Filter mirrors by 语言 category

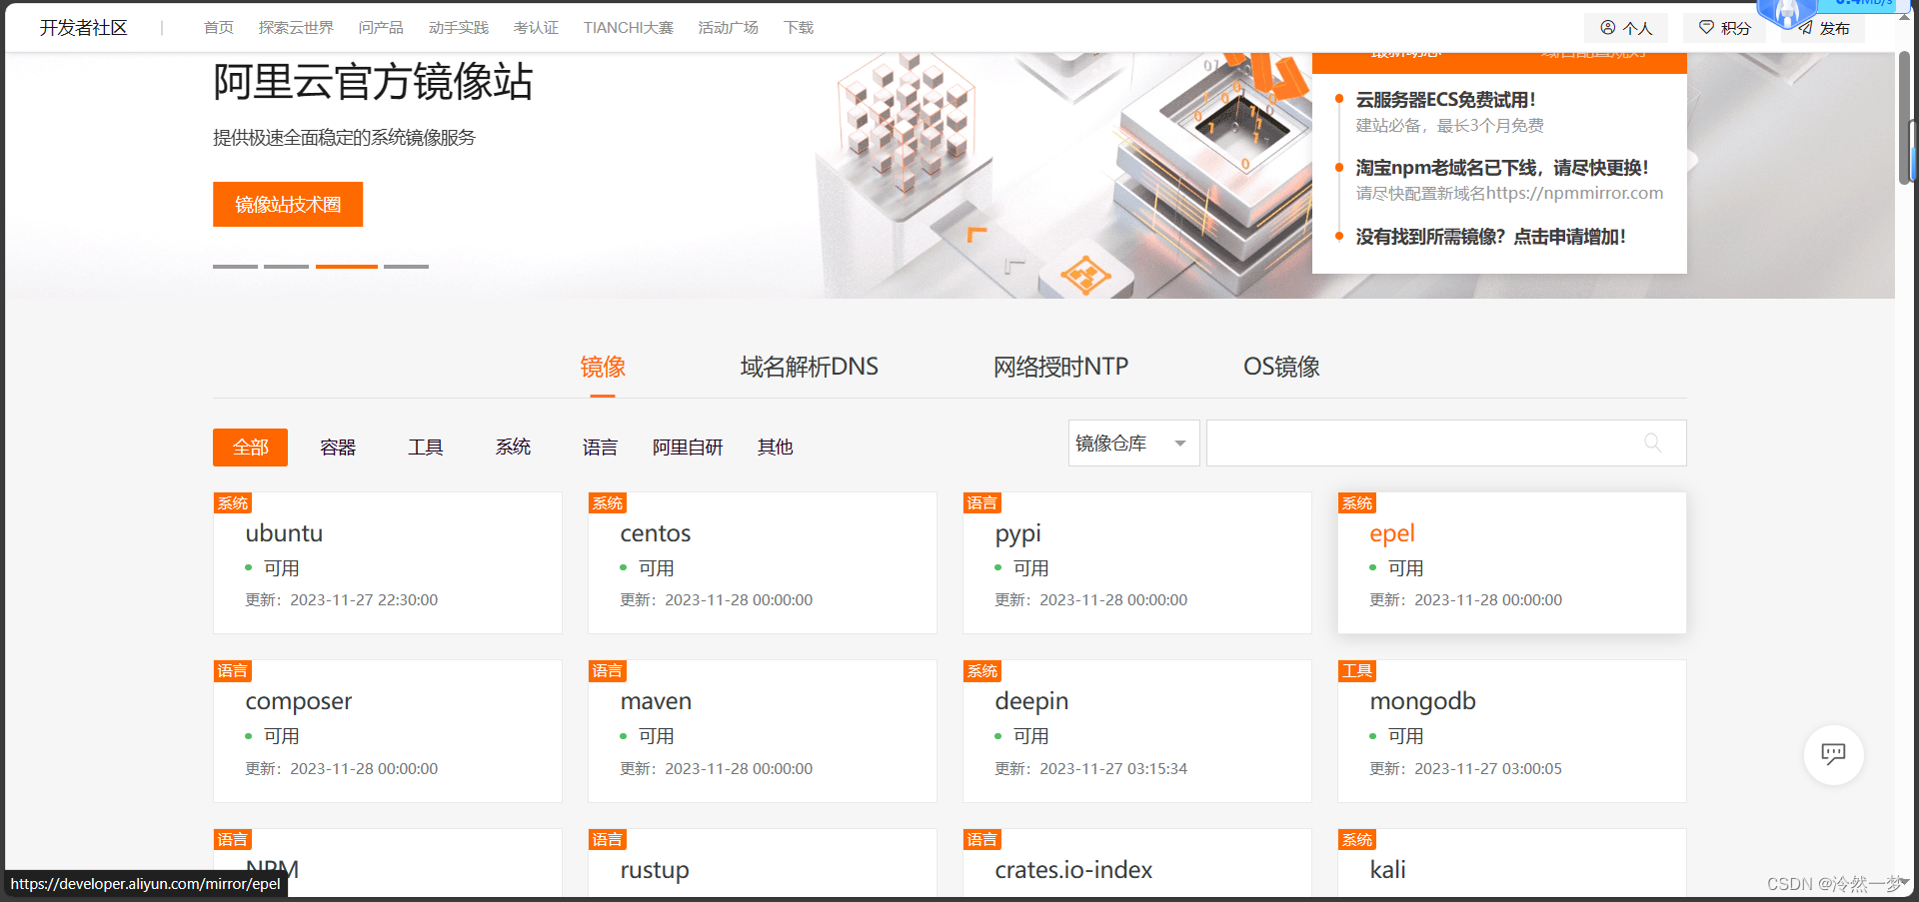click(x=600, y=448)
